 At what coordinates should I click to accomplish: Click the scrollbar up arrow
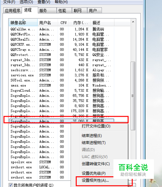[x=133, y=22]
